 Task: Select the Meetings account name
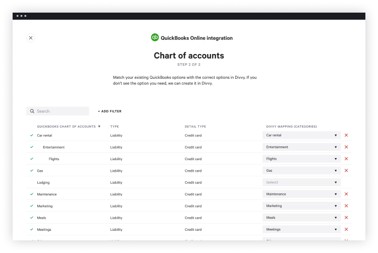coord(44,230)
